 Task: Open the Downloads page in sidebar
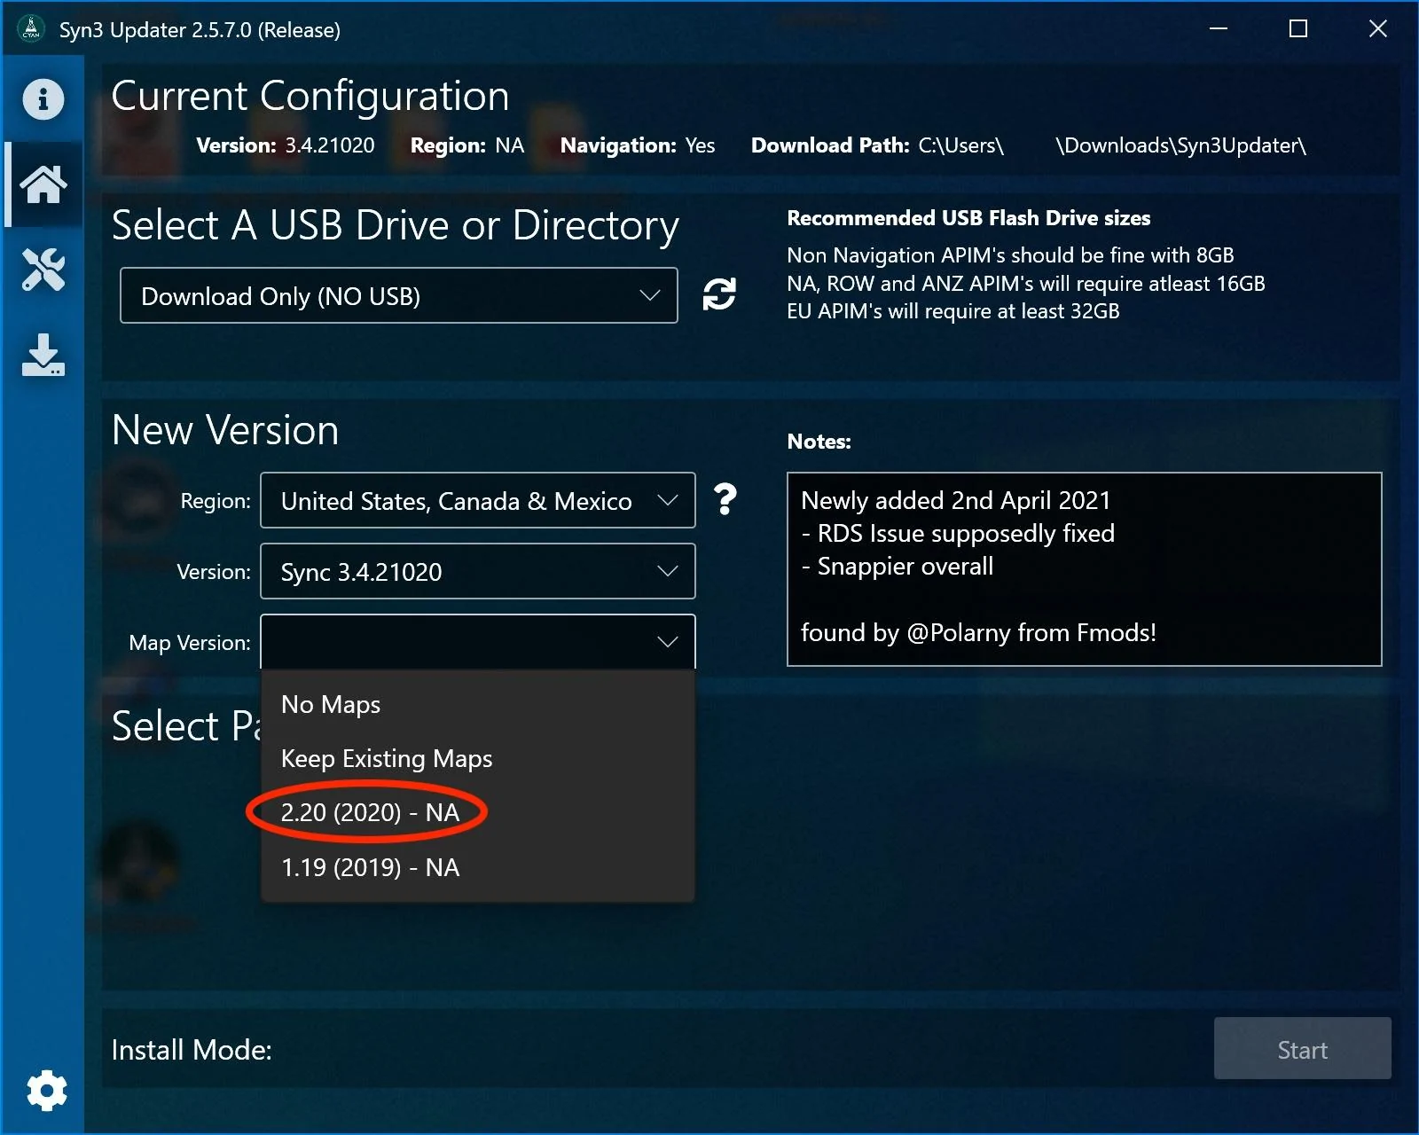click(43, 355)
